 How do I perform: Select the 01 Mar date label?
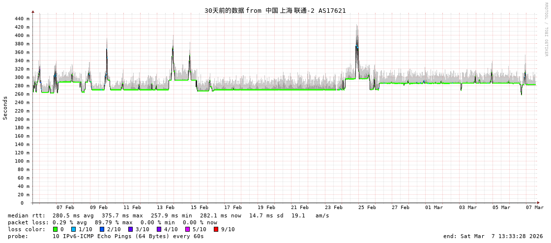[x=434, y=208]
